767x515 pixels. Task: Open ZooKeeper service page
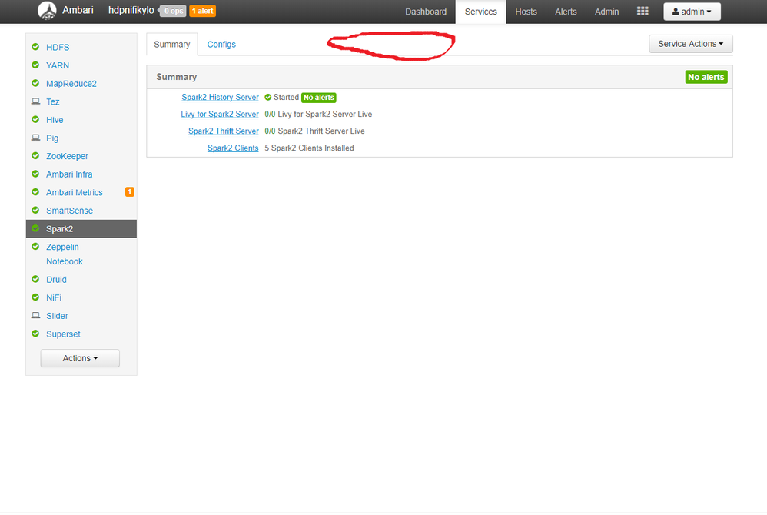tap(67, 156)
